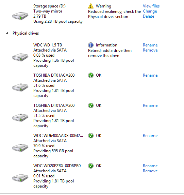Click green OK check for TOSHIBA 51.5 % used
The width and height of the screenshot is (184, 195).
point(91,105)
